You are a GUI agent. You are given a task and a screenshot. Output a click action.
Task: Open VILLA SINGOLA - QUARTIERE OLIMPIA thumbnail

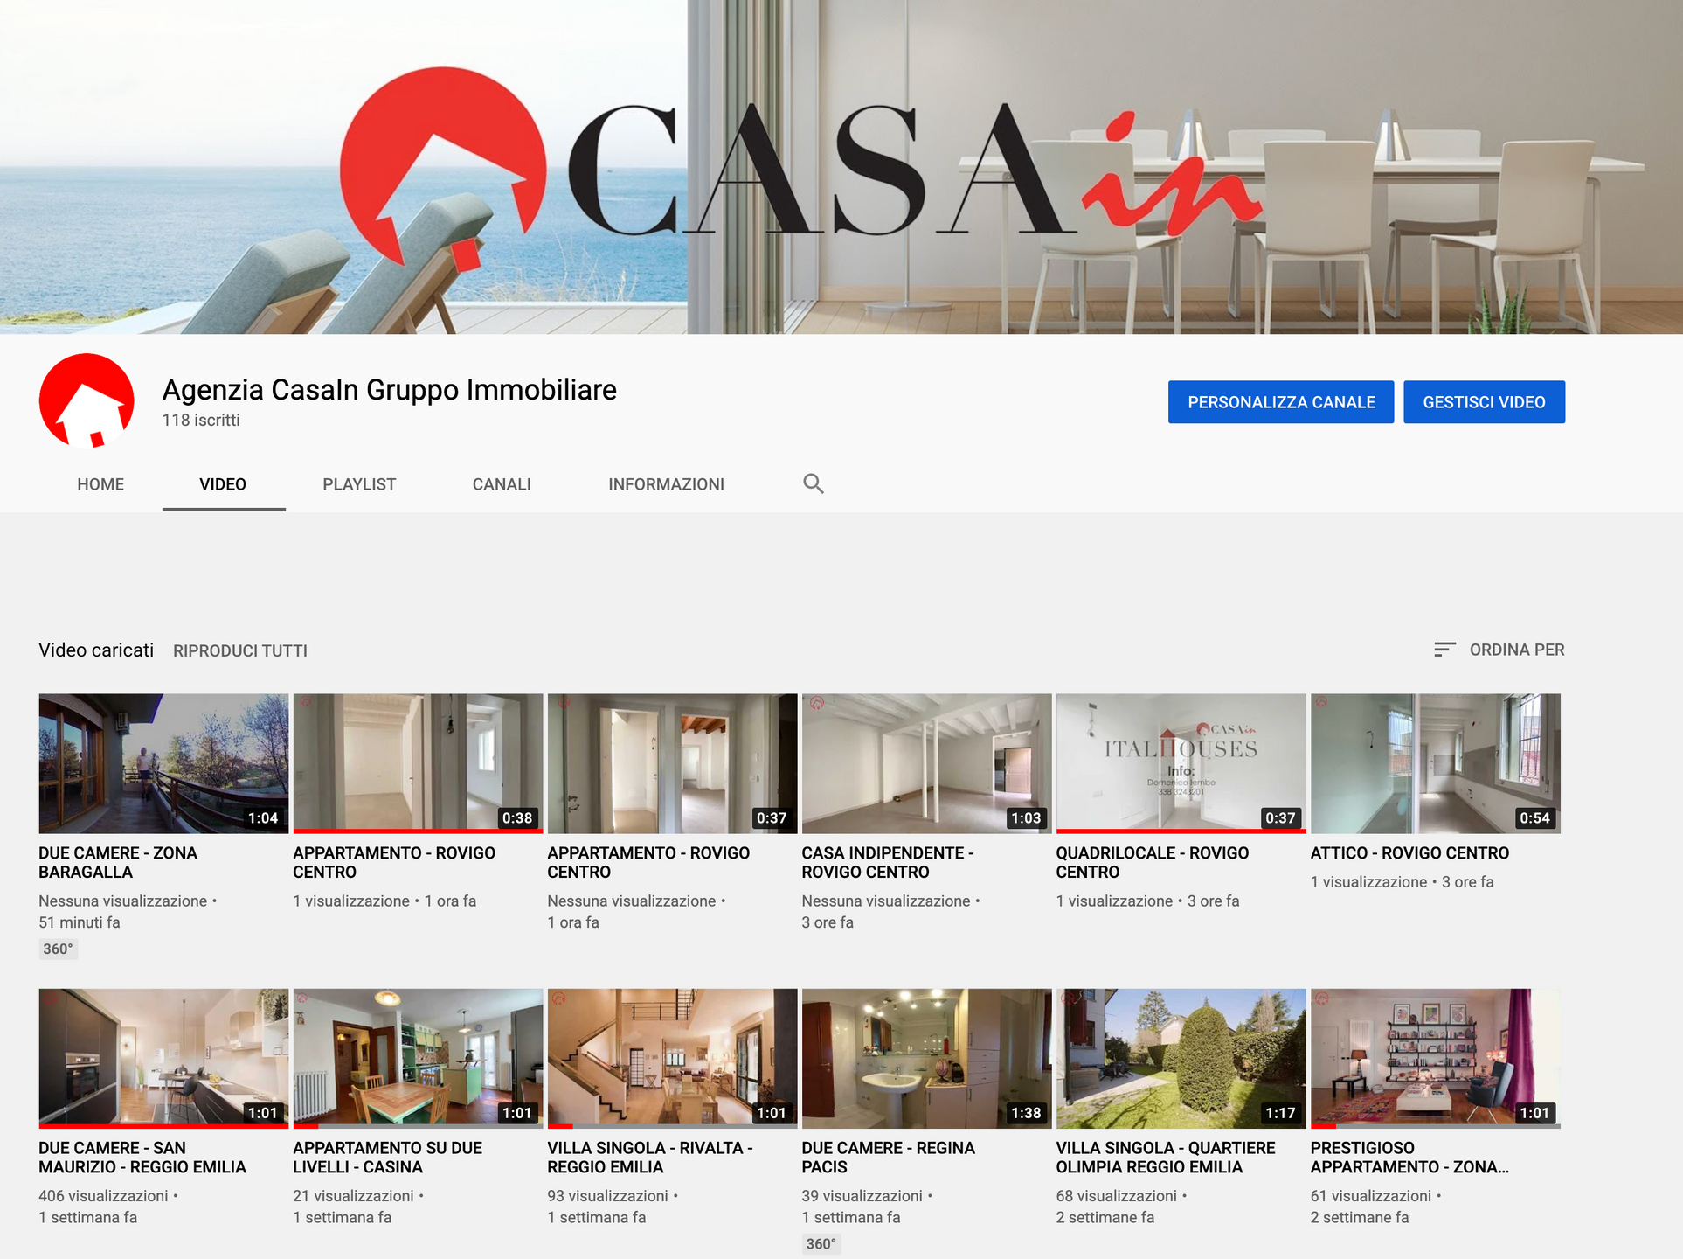(x=1180, y=1058)
